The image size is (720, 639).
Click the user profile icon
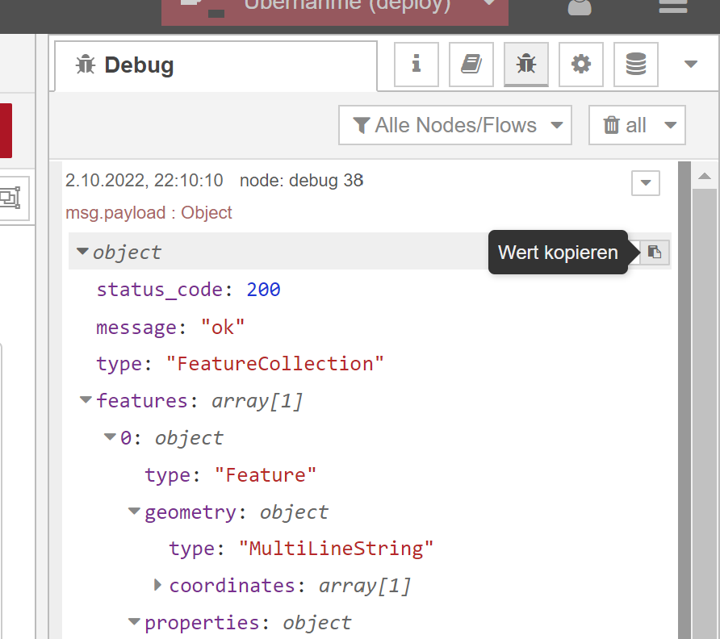[x=580, y=8]
